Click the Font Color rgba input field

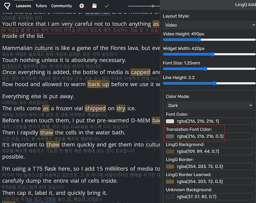point(215,121)
